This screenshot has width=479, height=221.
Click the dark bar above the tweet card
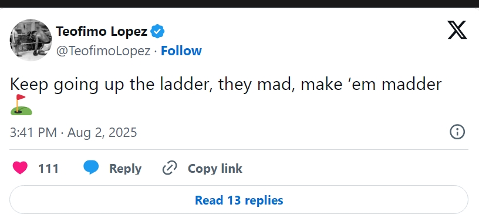pyautogui.click(x=239, y=4)
